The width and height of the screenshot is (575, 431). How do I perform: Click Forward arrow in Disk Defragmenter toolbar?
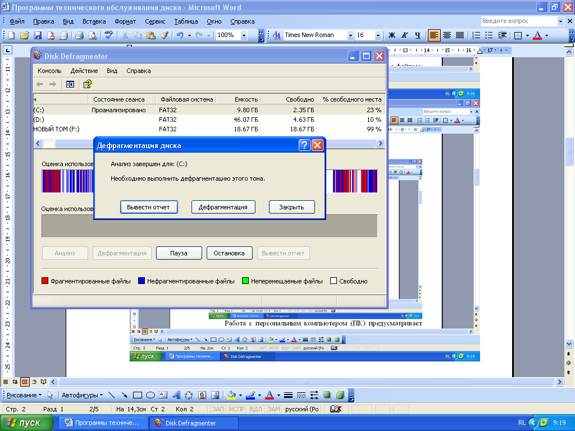[x=53, y=84]
